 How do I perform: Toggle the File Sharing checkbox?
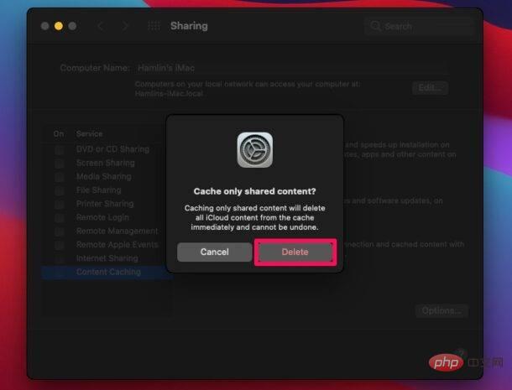[59, 190]
